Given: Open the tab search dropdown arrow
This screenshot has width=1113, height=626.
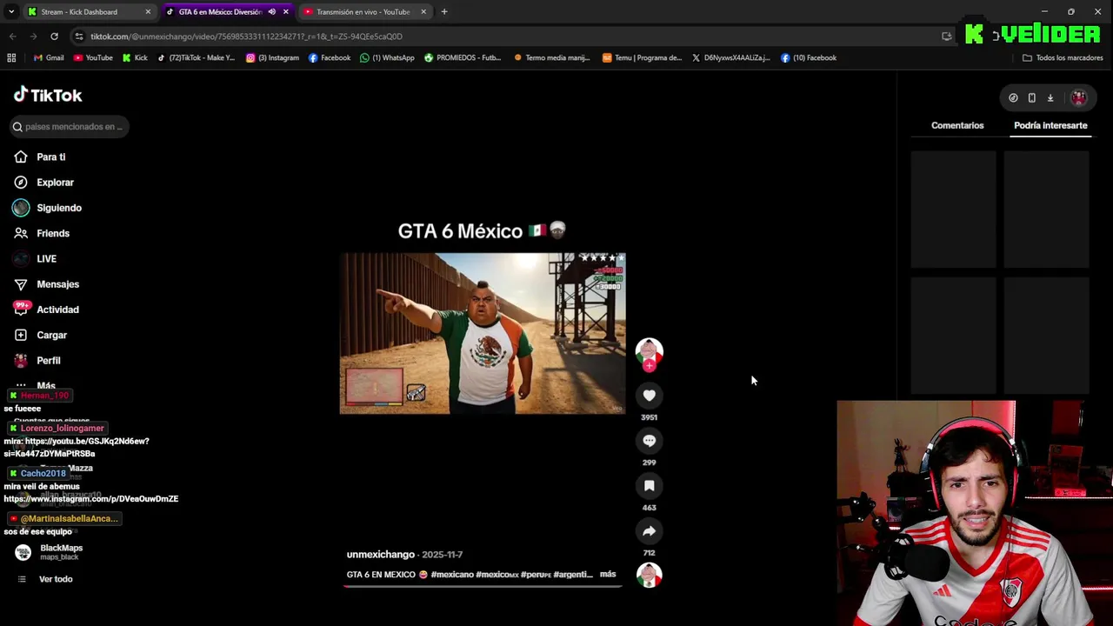Looking at the screenshot, I should [11, 12].
